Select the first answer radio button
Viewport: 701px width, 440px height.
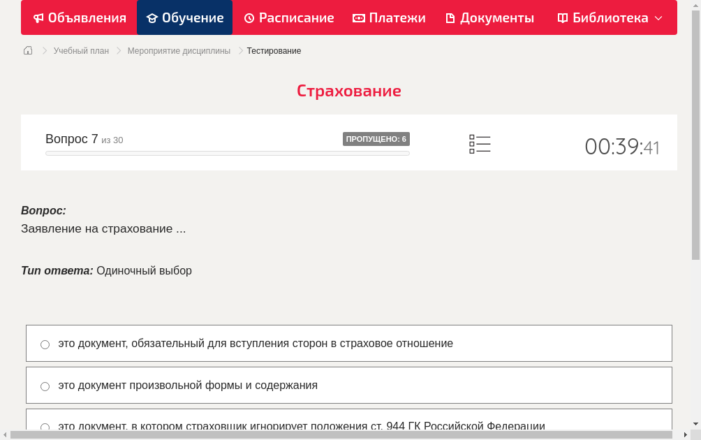(45, 344)
